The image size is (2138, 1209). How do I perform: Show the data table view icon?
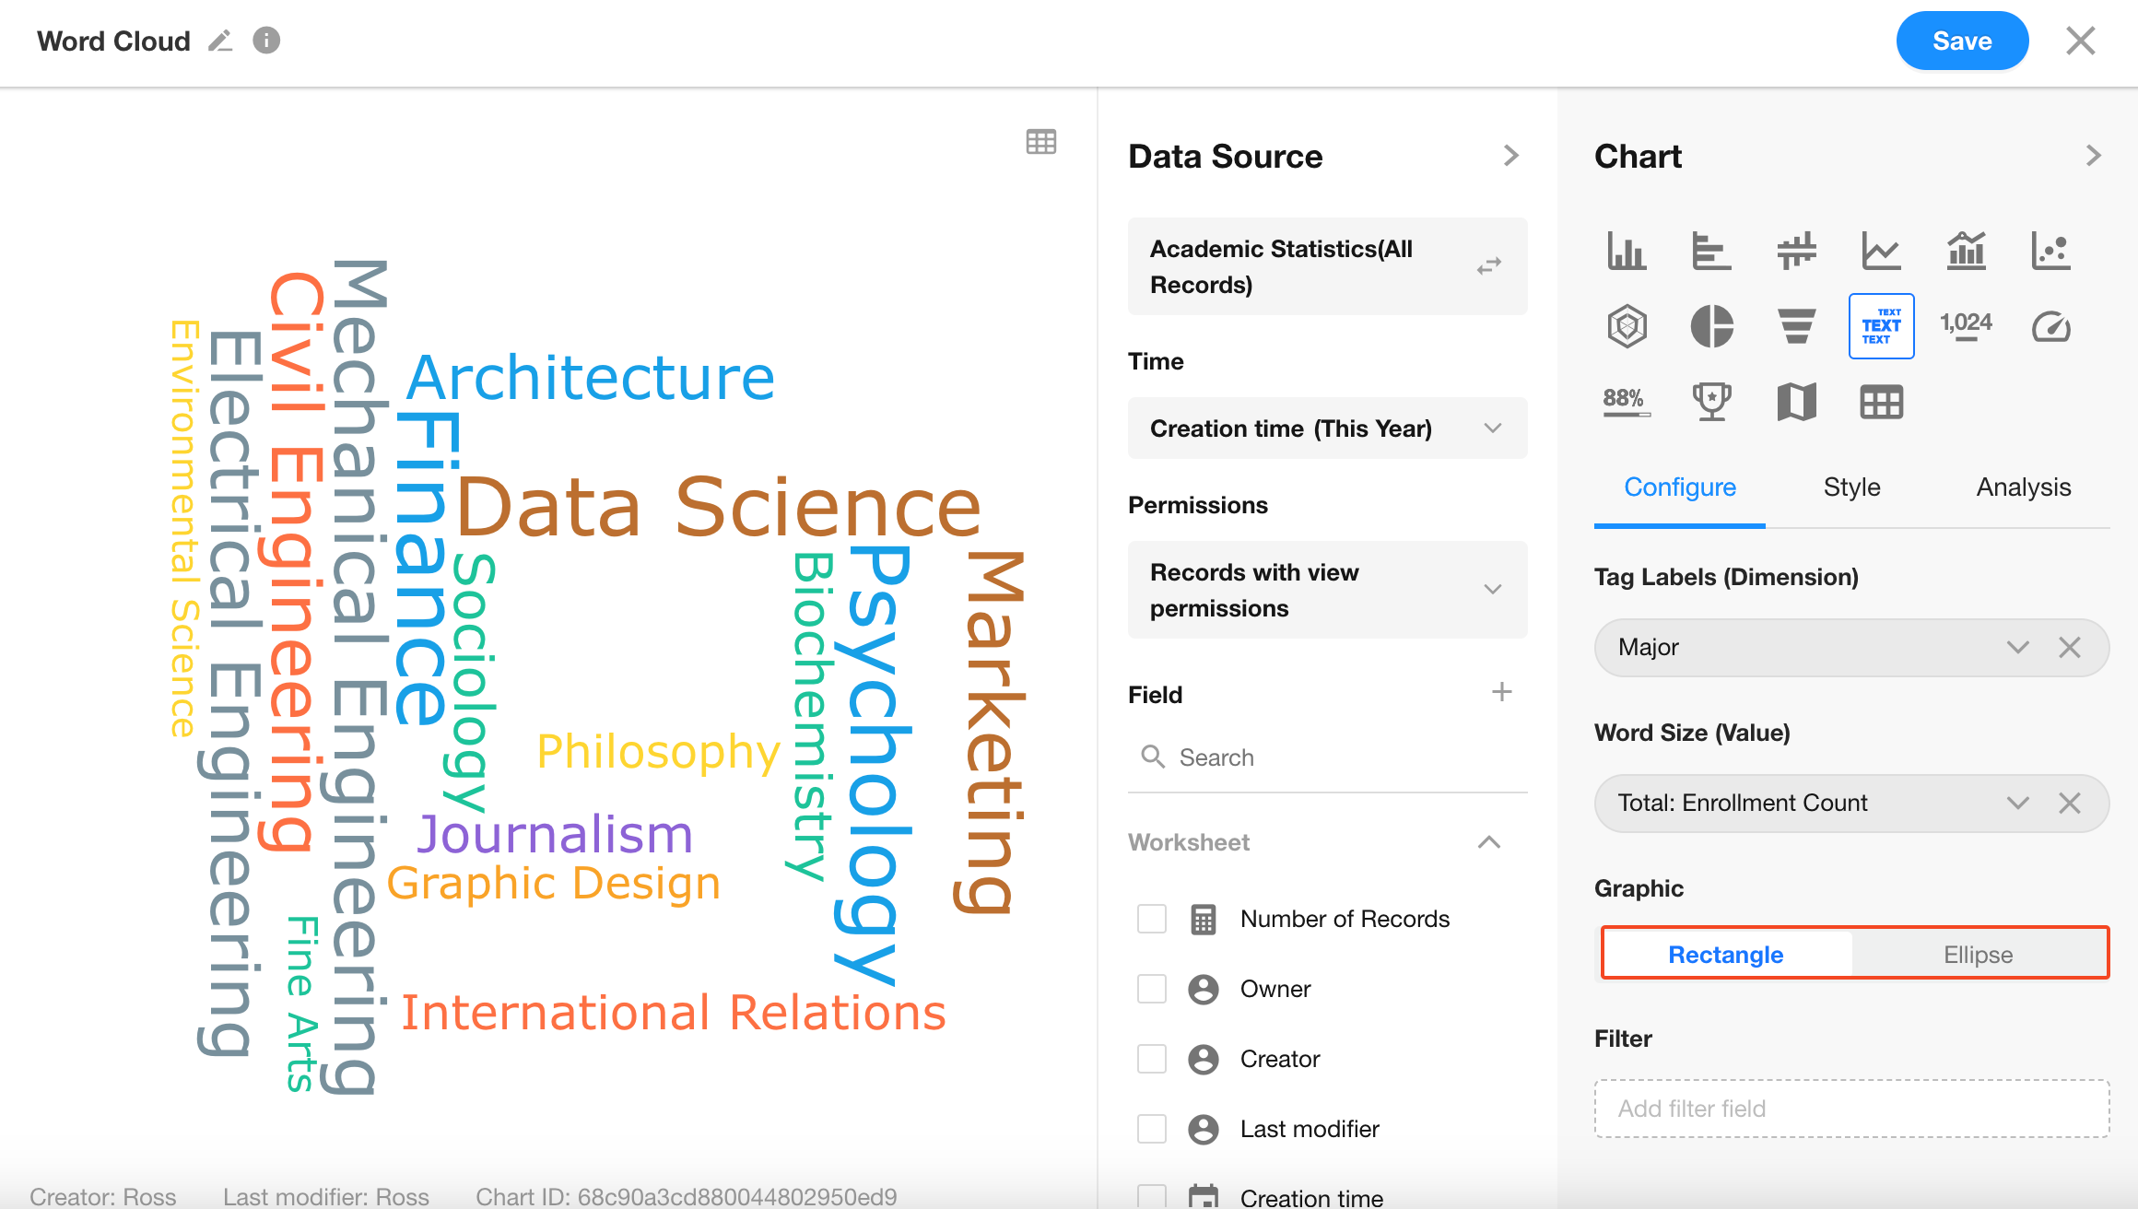pyautogui.click(x=1040, y=142)
